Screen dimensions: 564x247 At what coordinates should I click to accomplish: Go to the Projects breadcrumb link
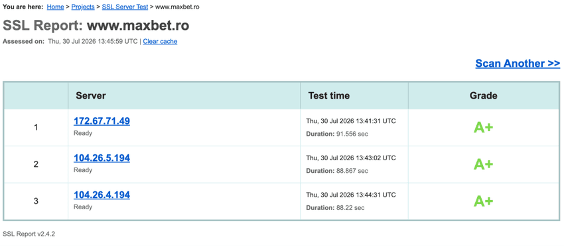click(83, 7)
